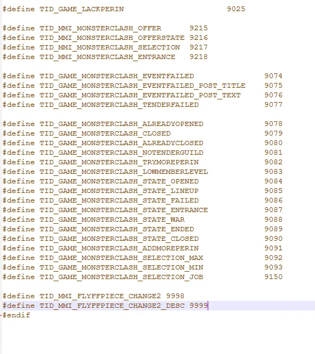Select TID_GAME_MONSTERCLASH_NOTENDERGUILD identifier

tap(122, 153)
